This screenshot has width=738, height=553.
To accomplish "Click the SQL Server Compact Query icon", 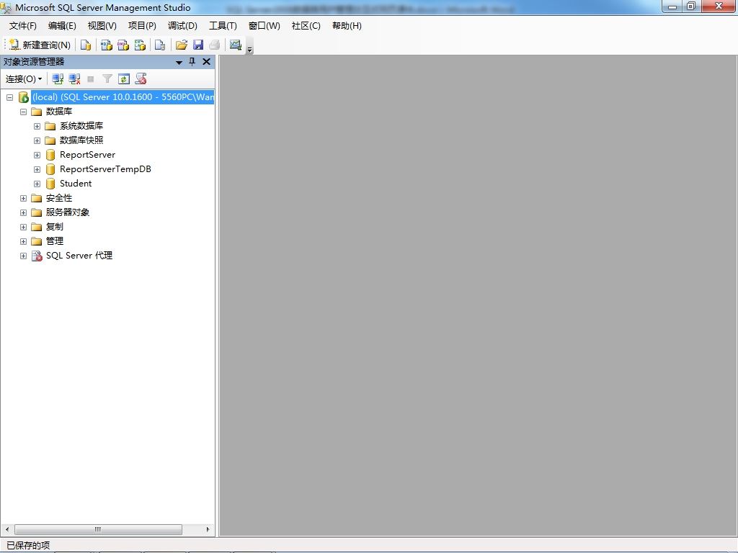I will pyautogui.click(x=160, y=45).
